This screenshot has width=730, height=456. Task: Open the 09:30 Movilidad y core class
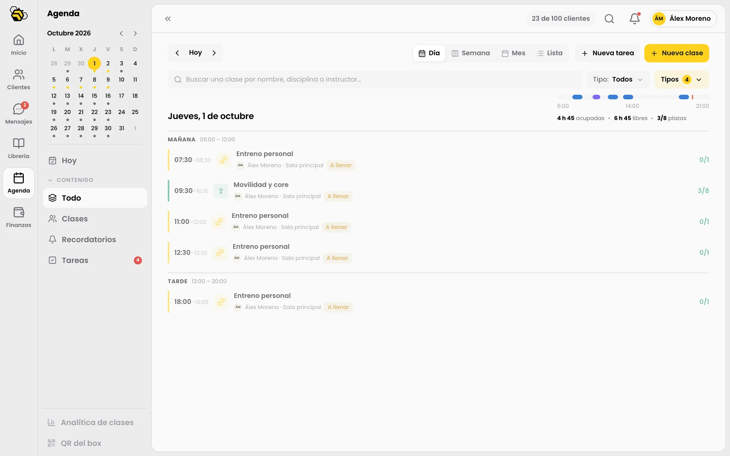(x=438, y=191)
